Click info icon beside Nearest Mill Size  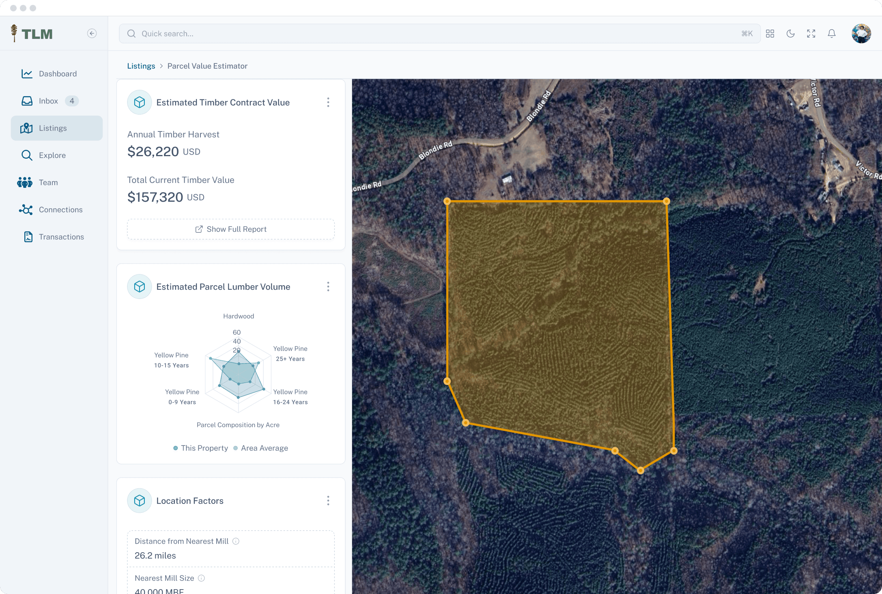coord(201,578)
